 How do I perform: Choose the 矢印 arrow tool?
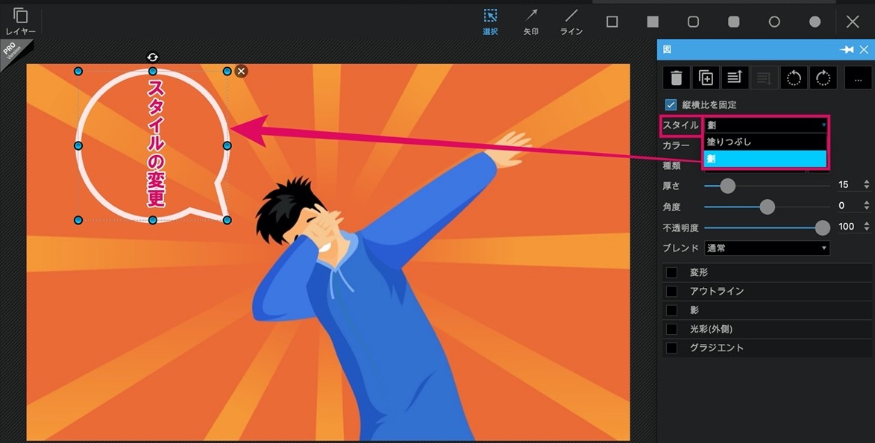click(x=530, y=22)
